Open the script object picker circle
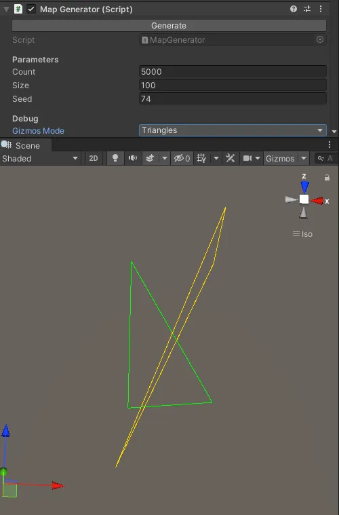The height and width of the screenshot is (515, 339). point(320,39)
